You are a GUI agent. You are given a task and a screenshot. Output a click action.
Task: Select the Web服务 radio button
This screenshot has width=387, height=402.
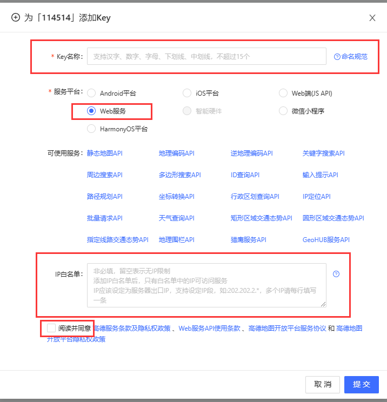(x=91, y=111)
